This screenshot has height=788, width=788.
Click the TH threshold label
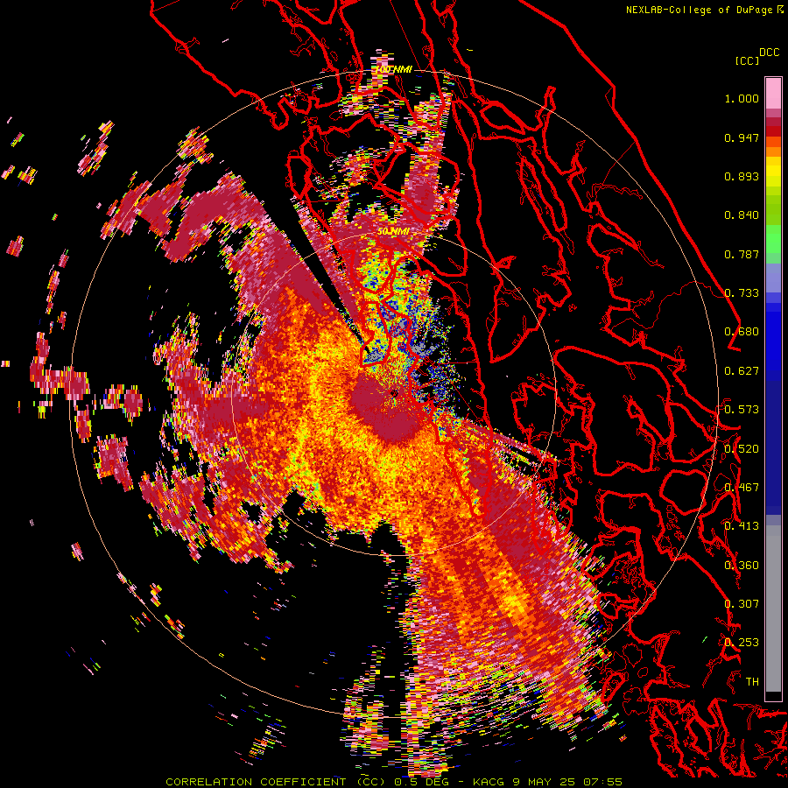pyautogui.click(x=752, y=682)
